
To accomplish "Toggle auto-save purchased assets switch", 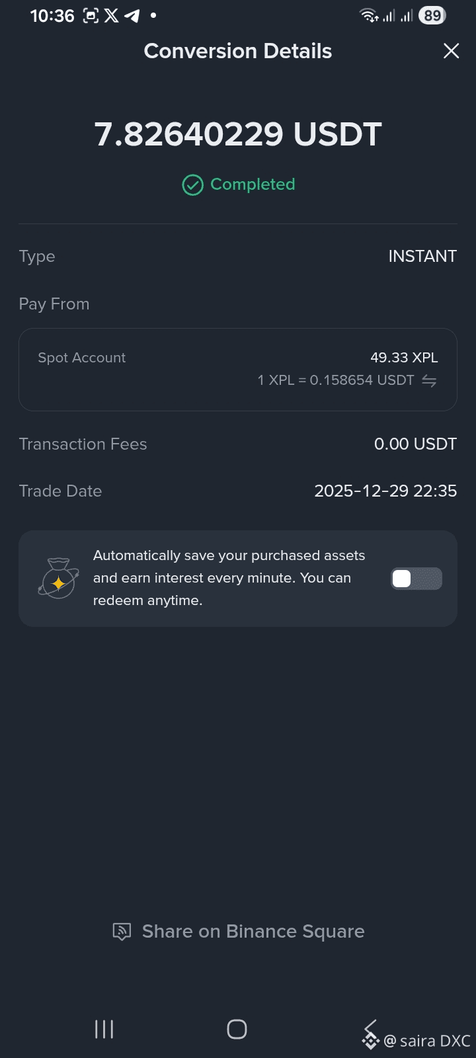I will click(416, 579).
